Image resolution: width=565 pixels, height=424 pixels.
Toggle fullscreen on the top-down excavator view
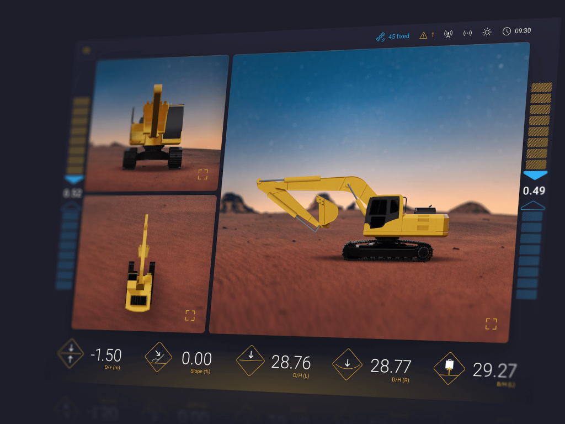190,315
